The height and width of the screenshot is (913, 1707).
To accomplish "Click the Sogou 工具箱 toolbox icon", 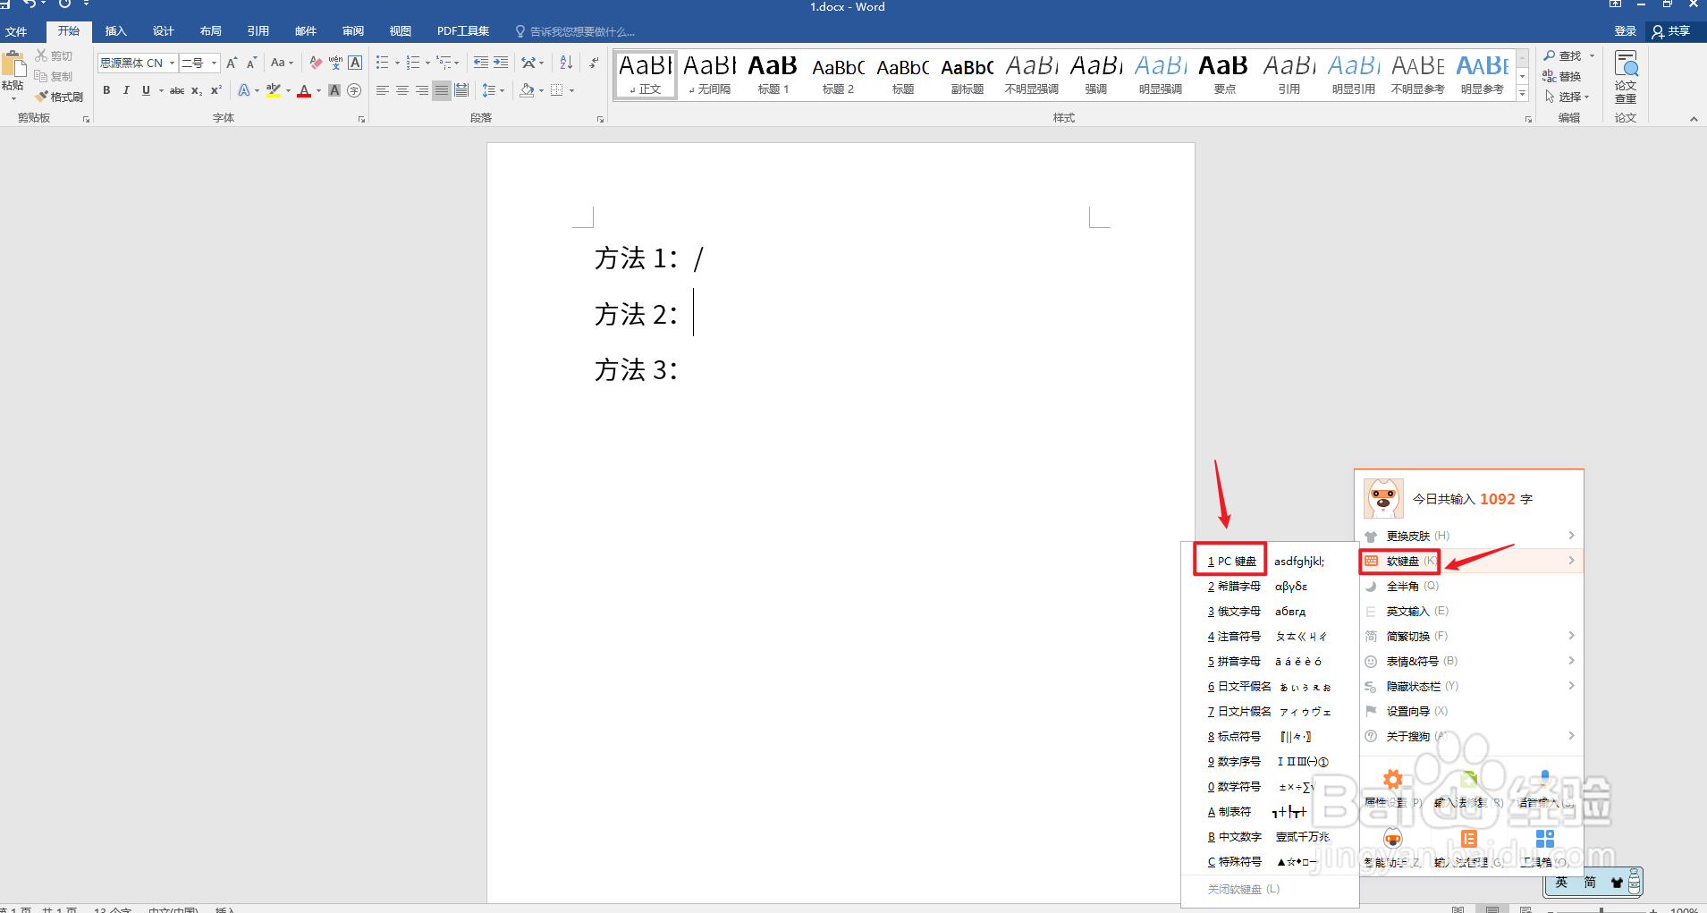I will click(x=1544, y=839).
